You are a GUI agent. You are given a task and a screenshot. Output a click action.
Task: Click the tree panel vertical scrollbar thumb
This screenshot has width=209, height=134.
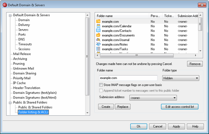point(87,56)
